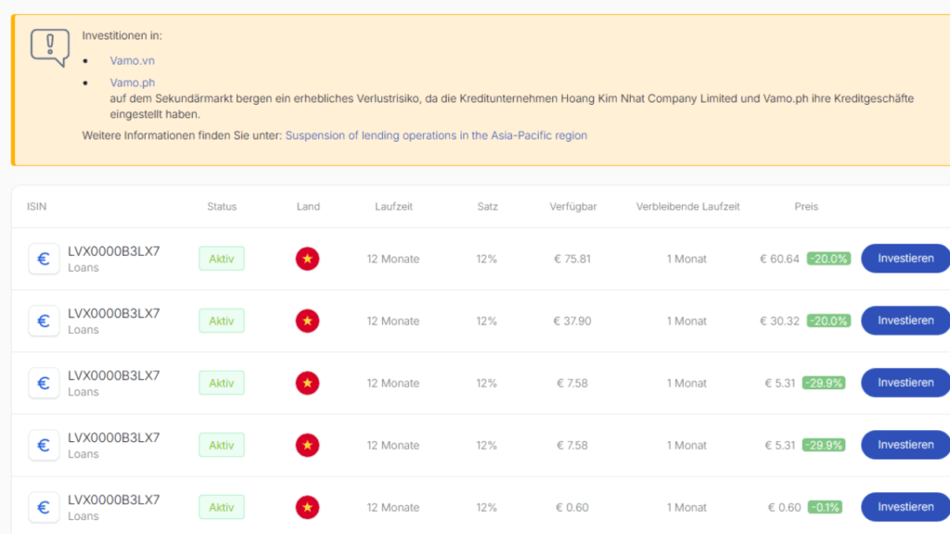Click the euro icon in the € 37.90 row

coord(44,321)
